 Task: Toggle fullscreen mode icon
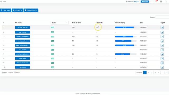coord(152,2)
